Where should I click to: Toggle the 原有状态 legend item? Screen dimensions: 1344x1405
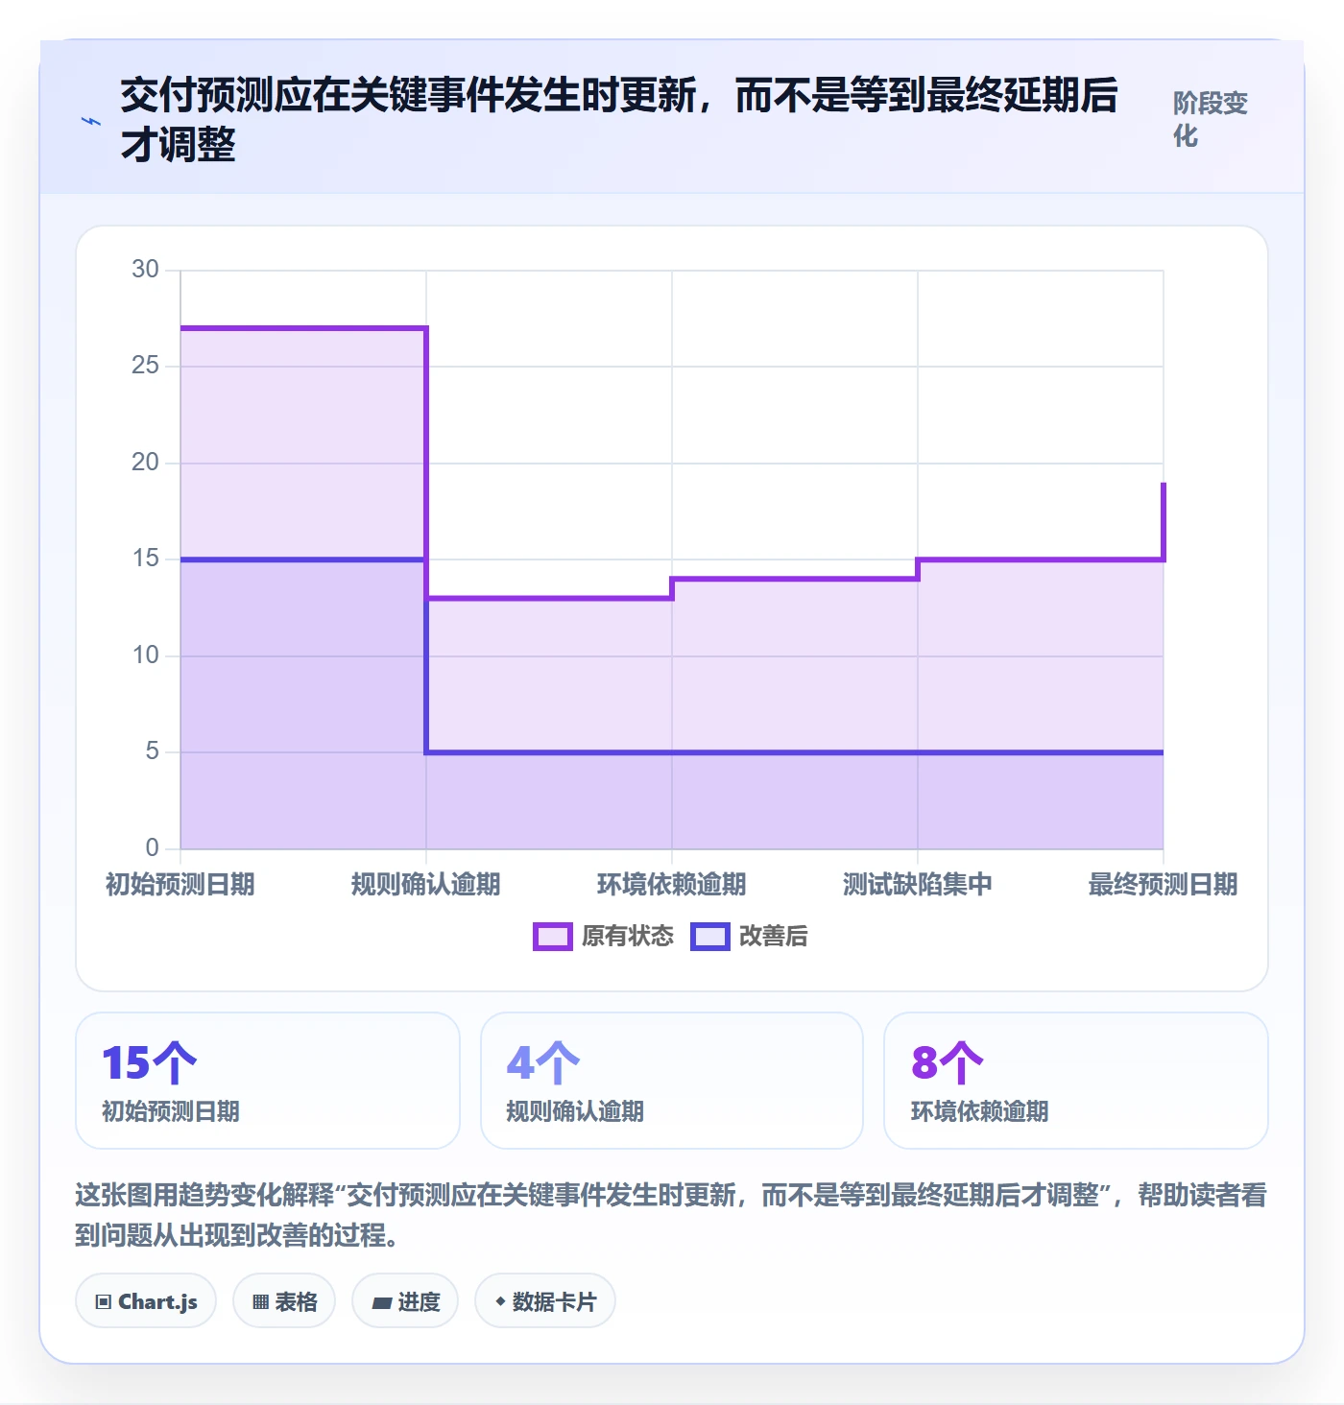pyautogui.click(x=604, y=936)
